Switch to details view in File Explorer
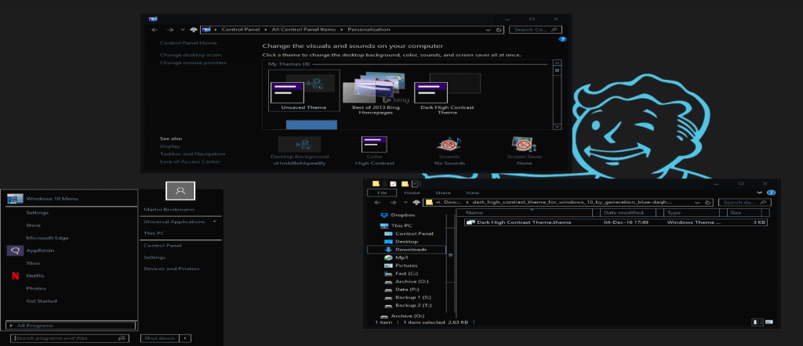 (758, 322)
